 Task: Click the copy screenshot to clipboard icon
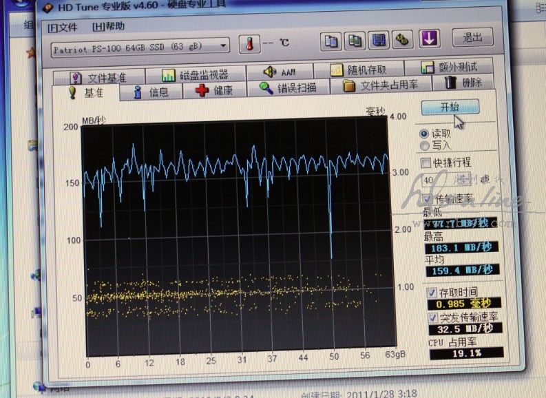355,40
